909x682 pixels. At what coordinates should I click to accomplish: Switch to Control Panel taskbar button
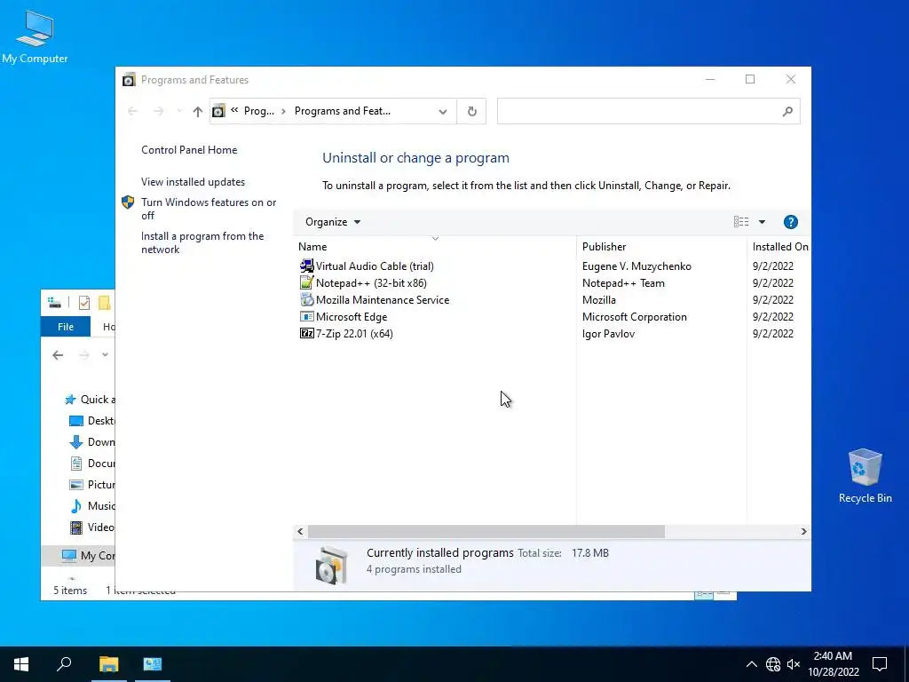153,664
